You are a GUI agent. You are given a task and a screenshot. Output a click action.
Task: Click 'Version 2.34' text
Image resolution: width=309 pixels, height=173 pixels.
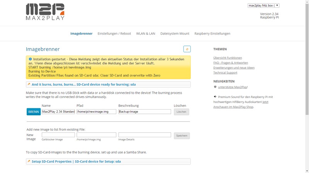pos(269,14)
